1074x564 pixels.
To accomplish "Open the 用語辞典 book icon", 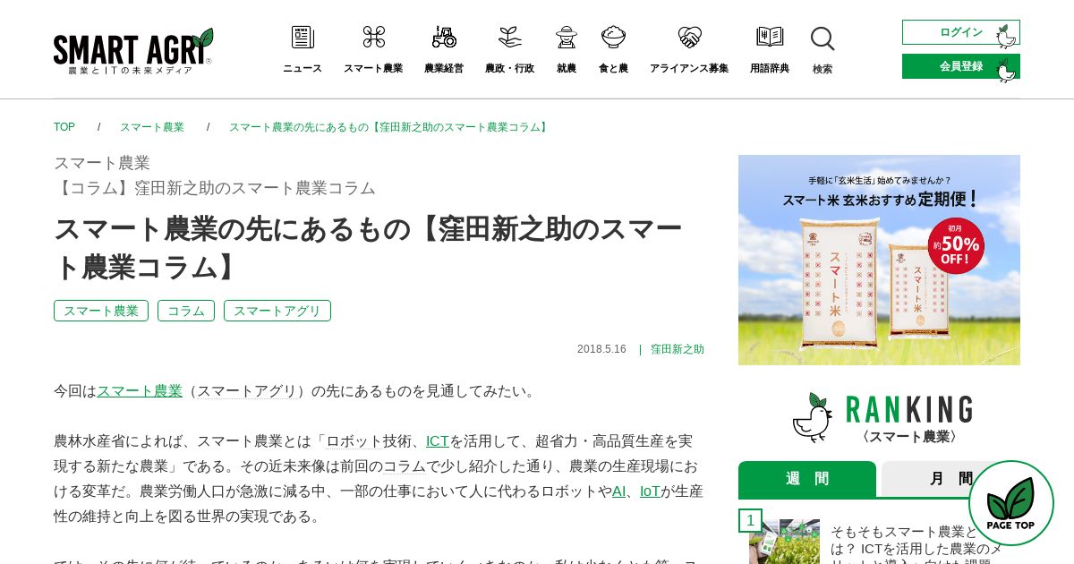I will [x=770, y=38].
